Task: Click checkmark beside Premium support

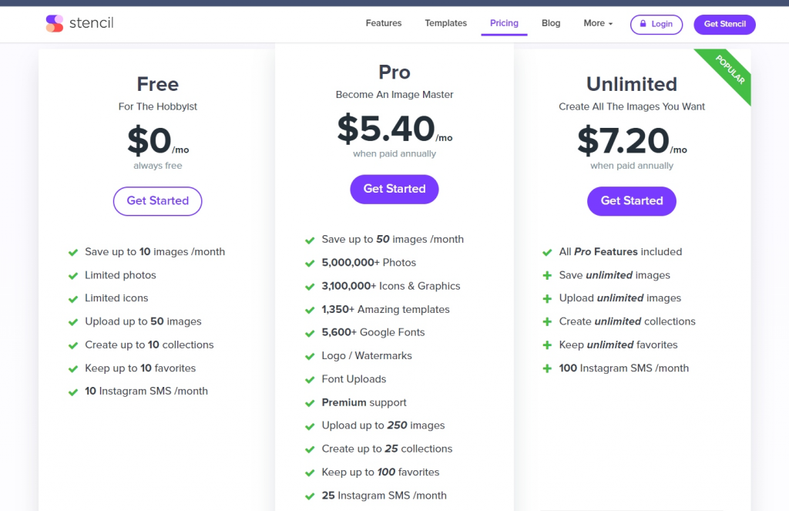Action: (x=310, y=403)
